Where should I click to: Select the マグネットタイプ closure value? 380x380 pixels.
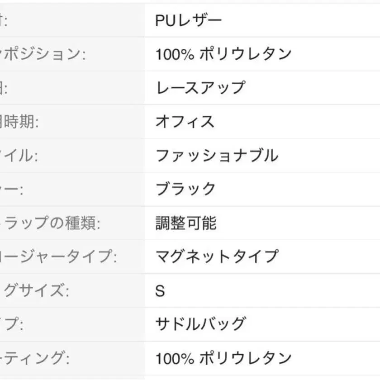coord(217,256)
